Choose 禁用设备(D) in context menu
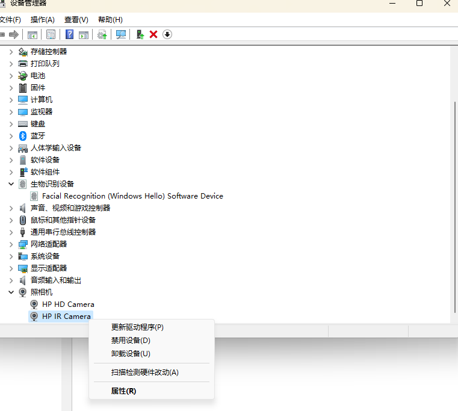The height and width of the screenshot is (411, 458). click(131, 341)
